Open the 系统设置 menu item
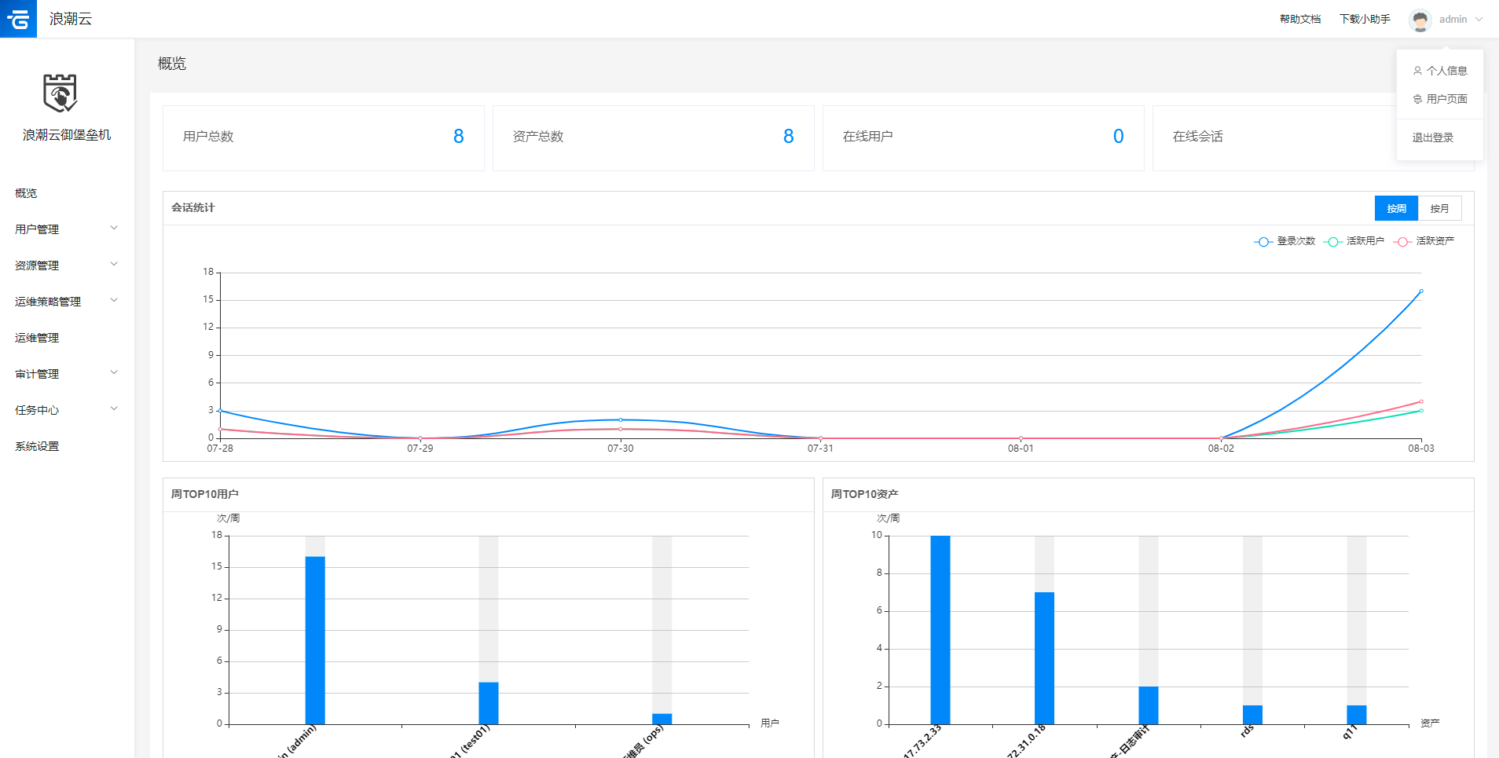Screen dimensions: 1499x758 (37, 446)
